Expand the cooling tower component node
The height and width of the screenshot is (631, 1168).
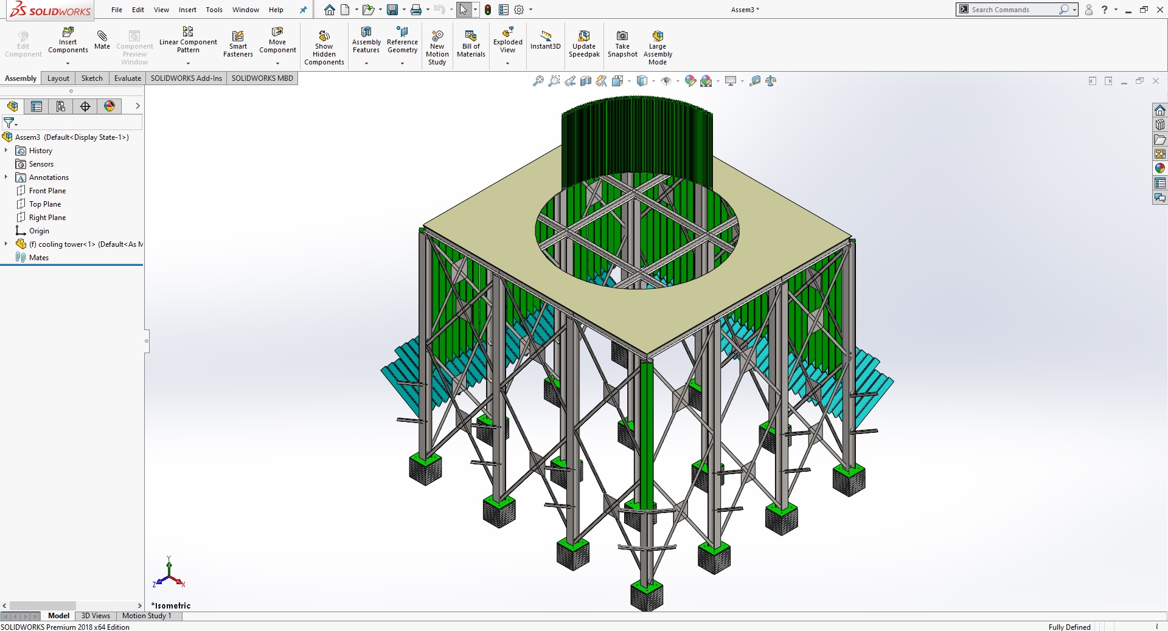click(6, 244)
